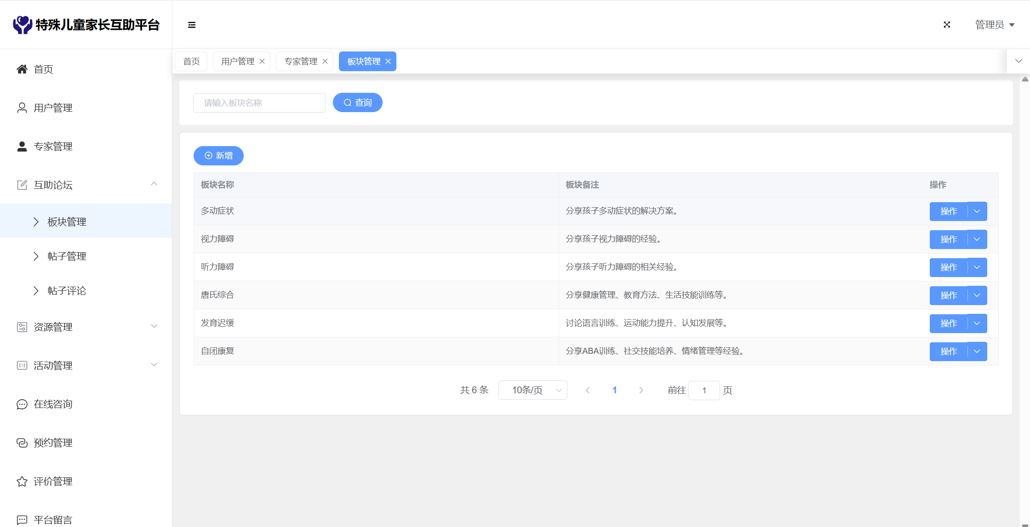Image resolution: width=1030 pixels, height=527 pixels.
Task: Open 帖子管理 in the sidebar
Action: 67,256
